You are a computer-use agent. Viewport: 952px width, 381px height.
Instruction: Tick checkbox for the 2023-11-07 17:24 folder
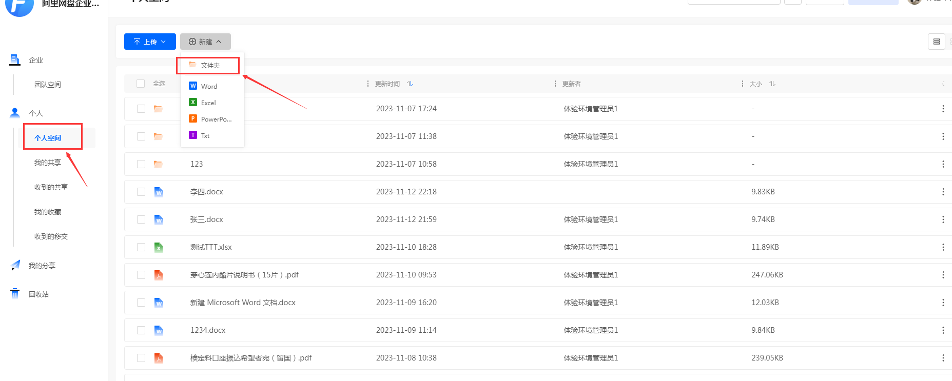tap(141, 109)
